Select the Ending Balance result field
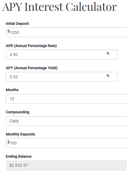This screenshot has width=127, height=174. [67, 165]
